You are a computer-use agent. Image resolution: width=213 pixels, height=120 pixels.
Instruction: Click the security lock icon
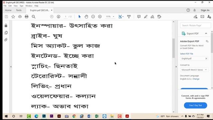click(6, 25)
